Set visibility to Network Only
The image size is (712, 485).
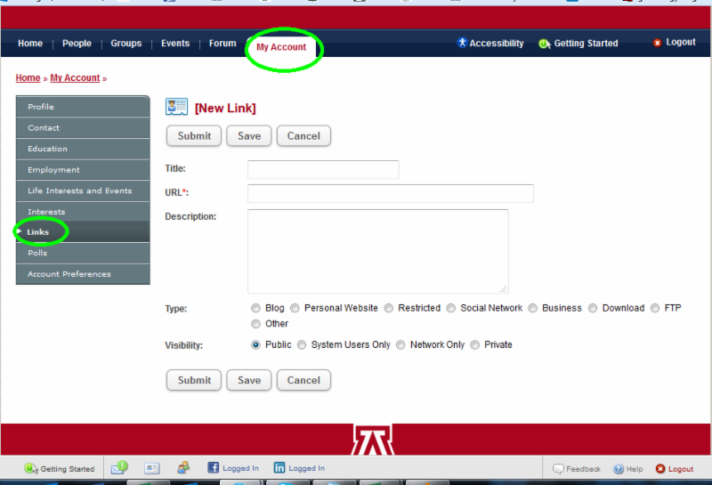click(400, 345)
